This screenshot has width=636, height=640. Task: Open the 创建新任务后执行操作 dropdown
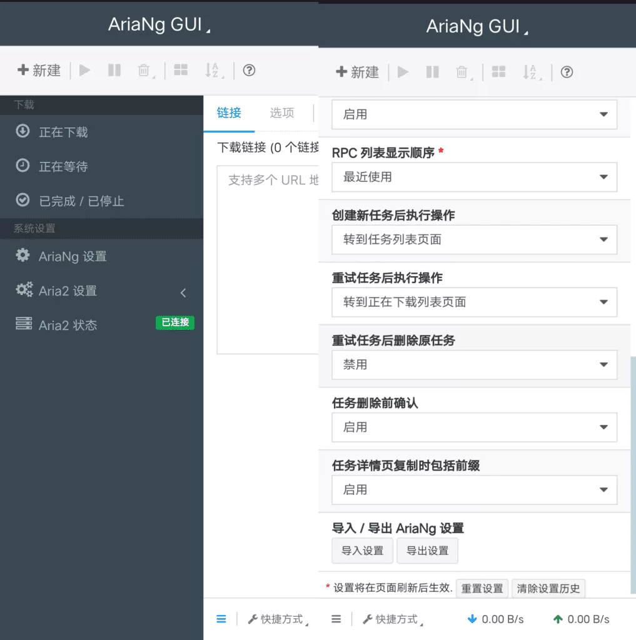[474, 239]
